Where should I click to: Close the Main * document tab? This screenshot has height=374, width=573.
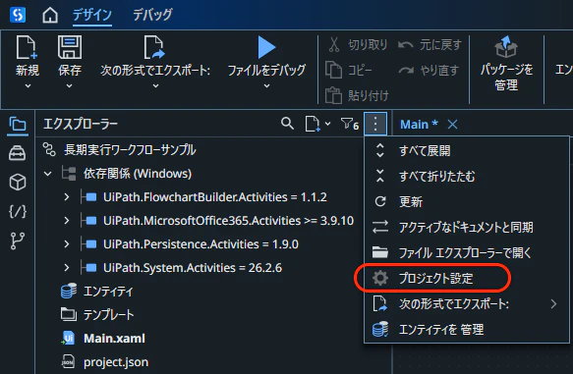452,125
